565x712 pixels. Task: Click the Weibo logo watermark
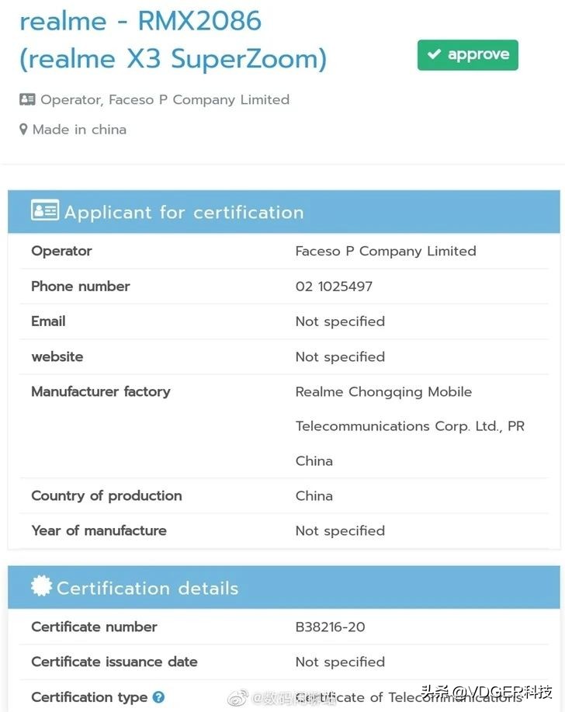[237, 697]
